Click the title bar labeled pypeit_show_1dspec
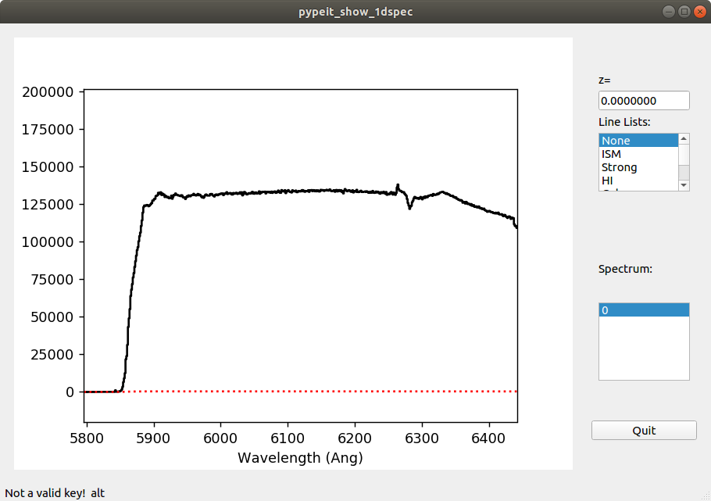Viewport: 711px width, 501px height. [x=355, y=11]
